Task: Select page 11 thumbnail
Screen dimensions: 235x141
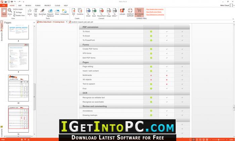Action: click(18, 119)
